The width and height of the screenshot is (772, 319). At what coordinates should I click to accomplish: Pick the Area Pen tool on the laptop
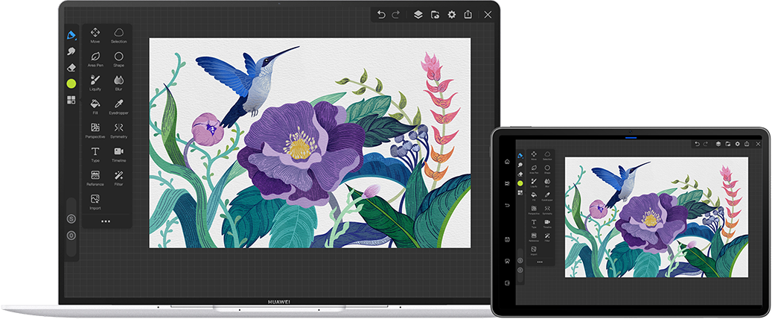coord(95,57)
